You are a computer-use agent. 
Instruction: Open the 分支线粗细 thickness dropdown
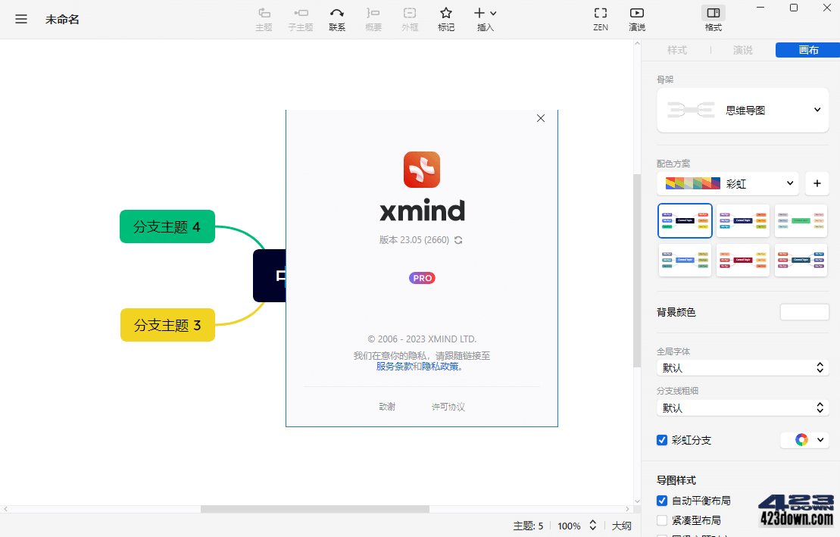[x=742, y=407]
